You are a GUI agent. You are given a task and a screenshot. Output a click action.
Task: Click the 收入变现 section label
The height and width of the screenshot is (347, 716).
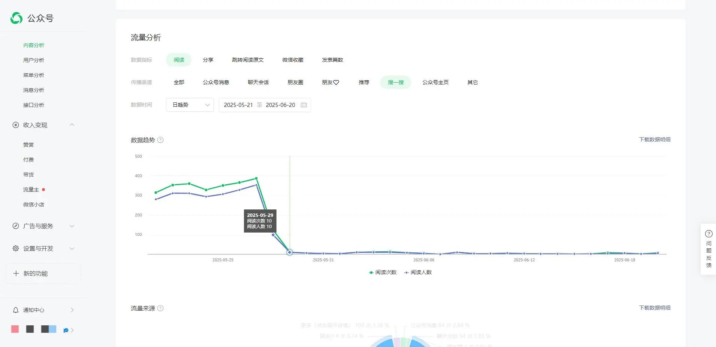coord(35,125)
